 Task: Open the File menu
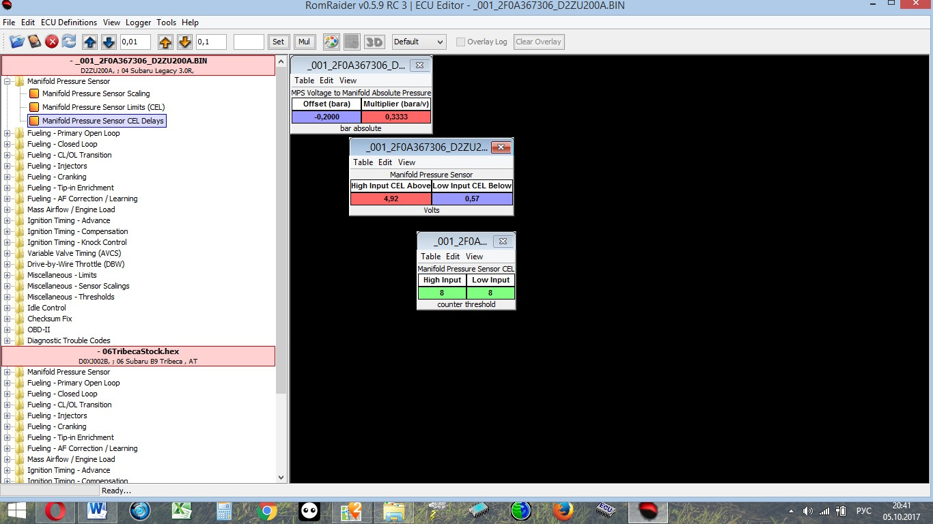coord(9,23)
